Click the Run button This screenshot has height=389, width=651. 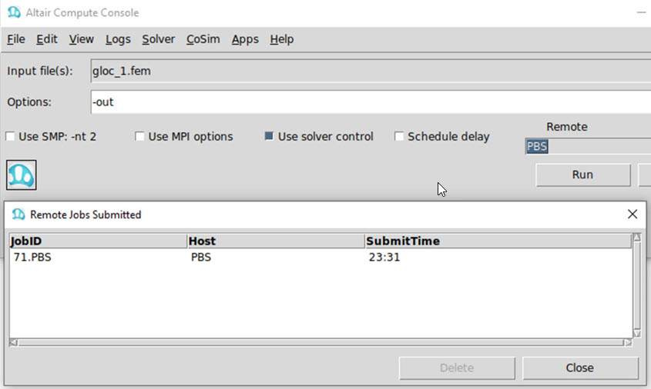click(x=583, y=175)
